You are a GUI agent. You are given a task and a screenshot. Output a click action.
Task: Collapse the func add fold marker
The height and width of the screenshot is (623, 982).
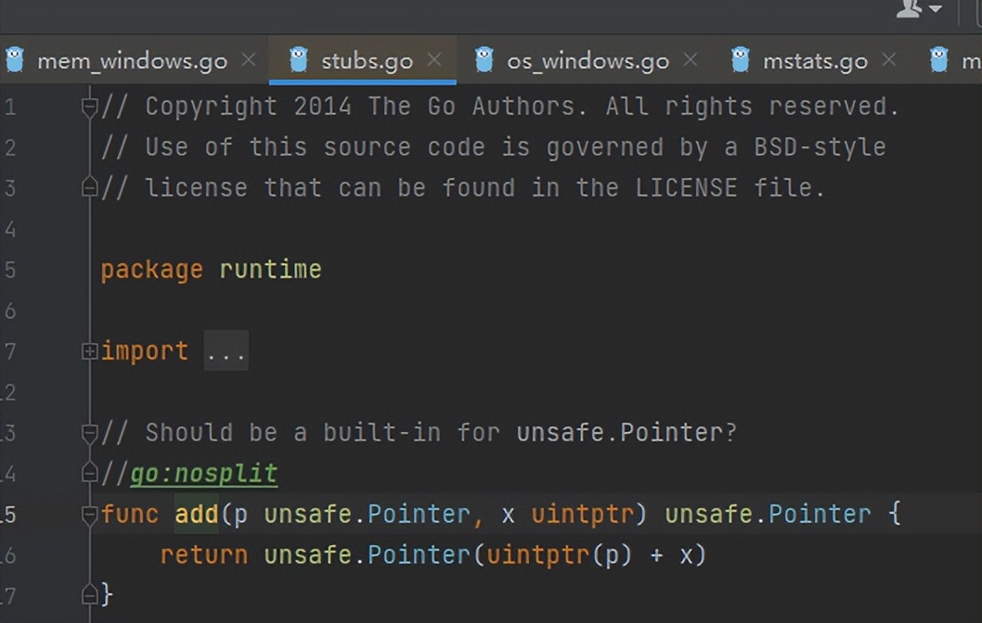[x=89, y=515]
